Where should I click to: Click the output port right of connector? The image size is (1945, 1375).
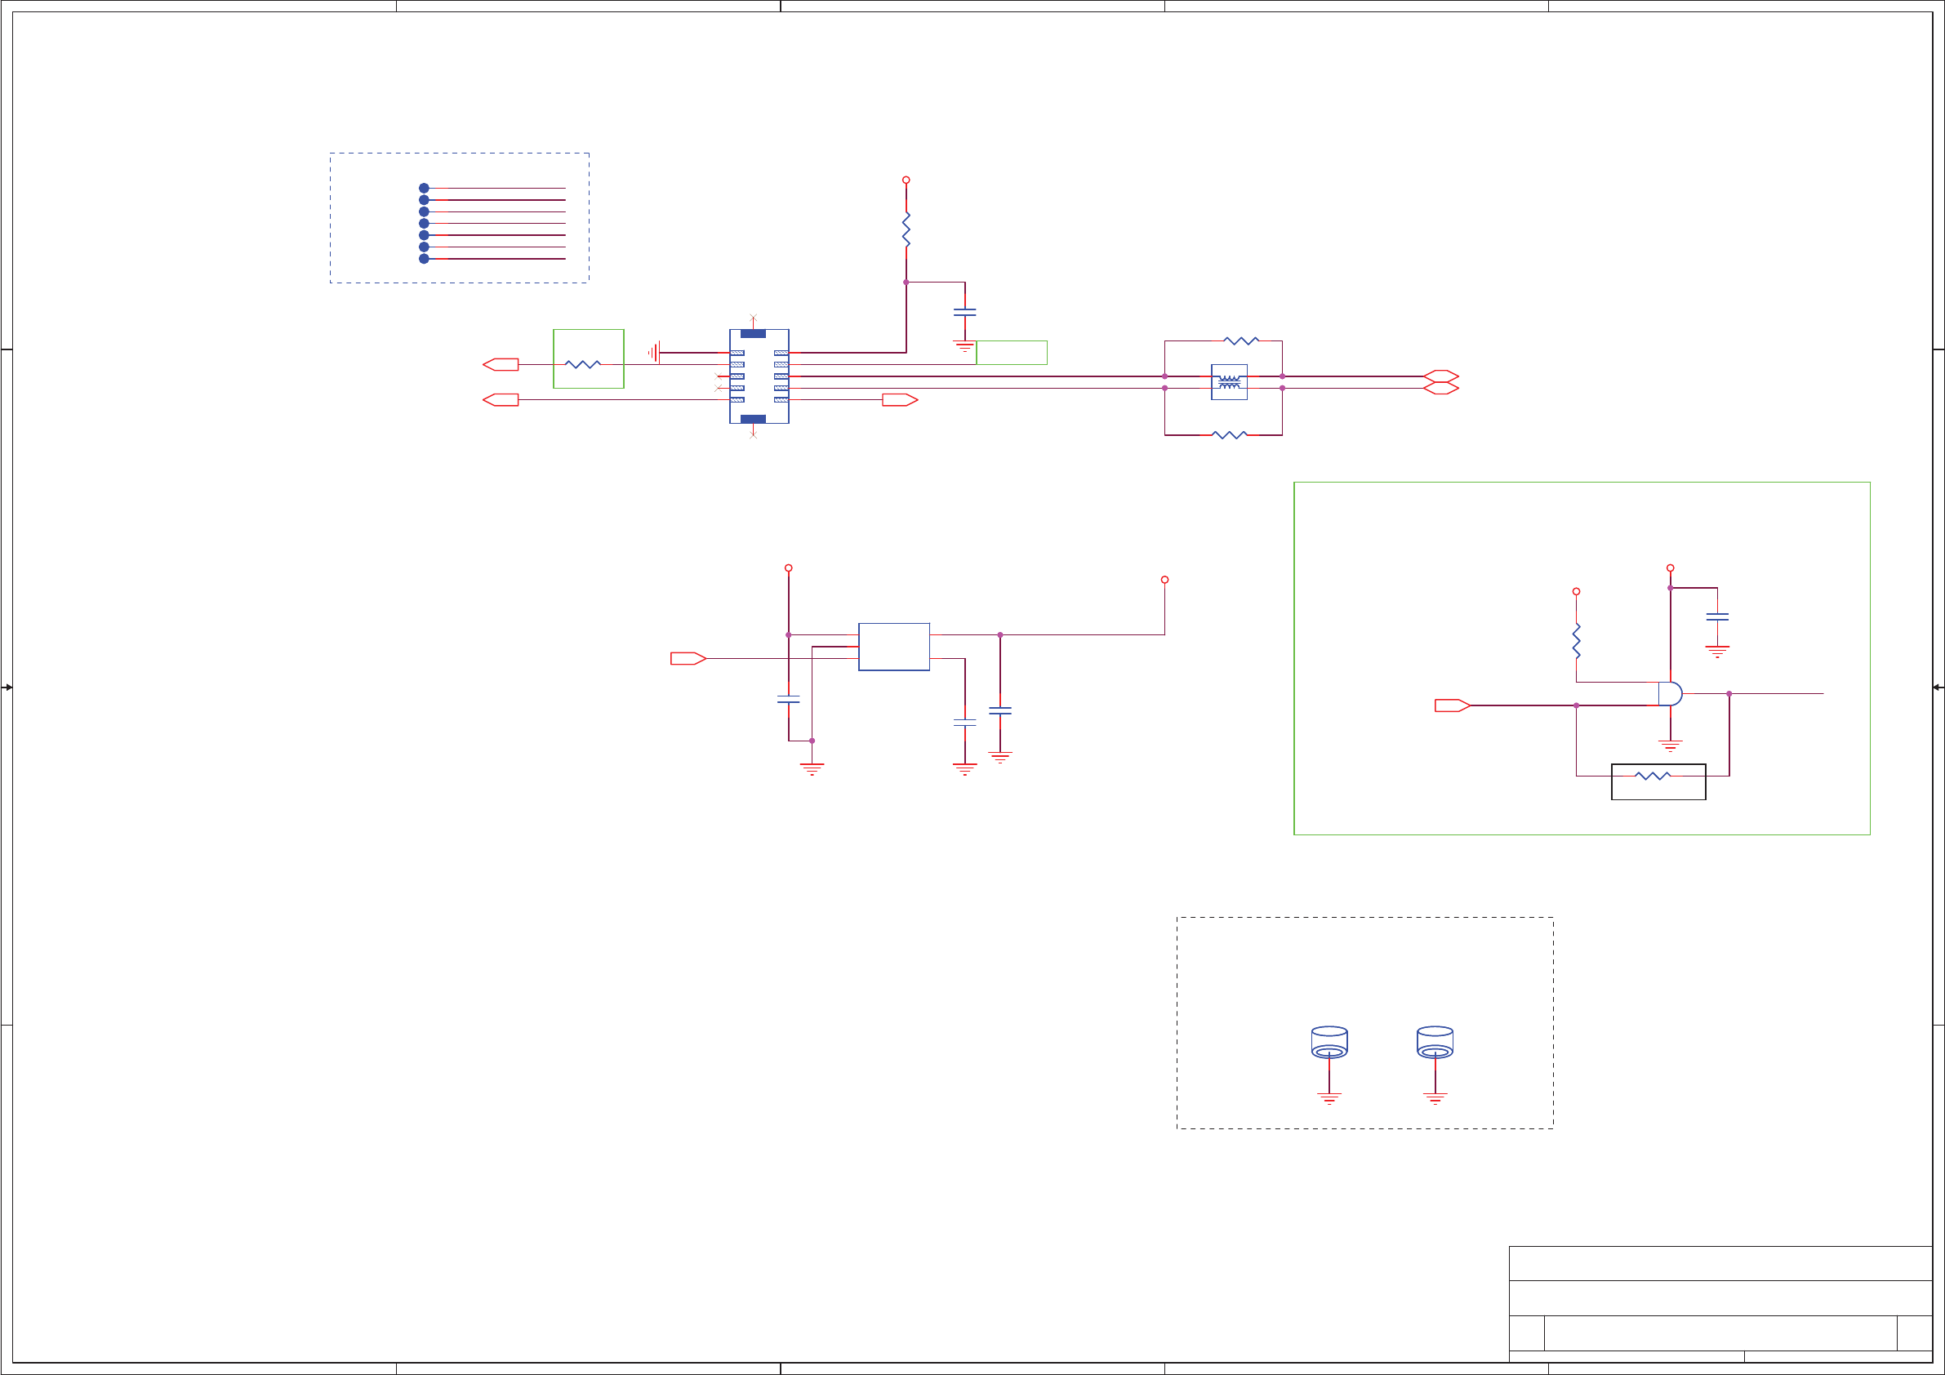pos(899,400)
